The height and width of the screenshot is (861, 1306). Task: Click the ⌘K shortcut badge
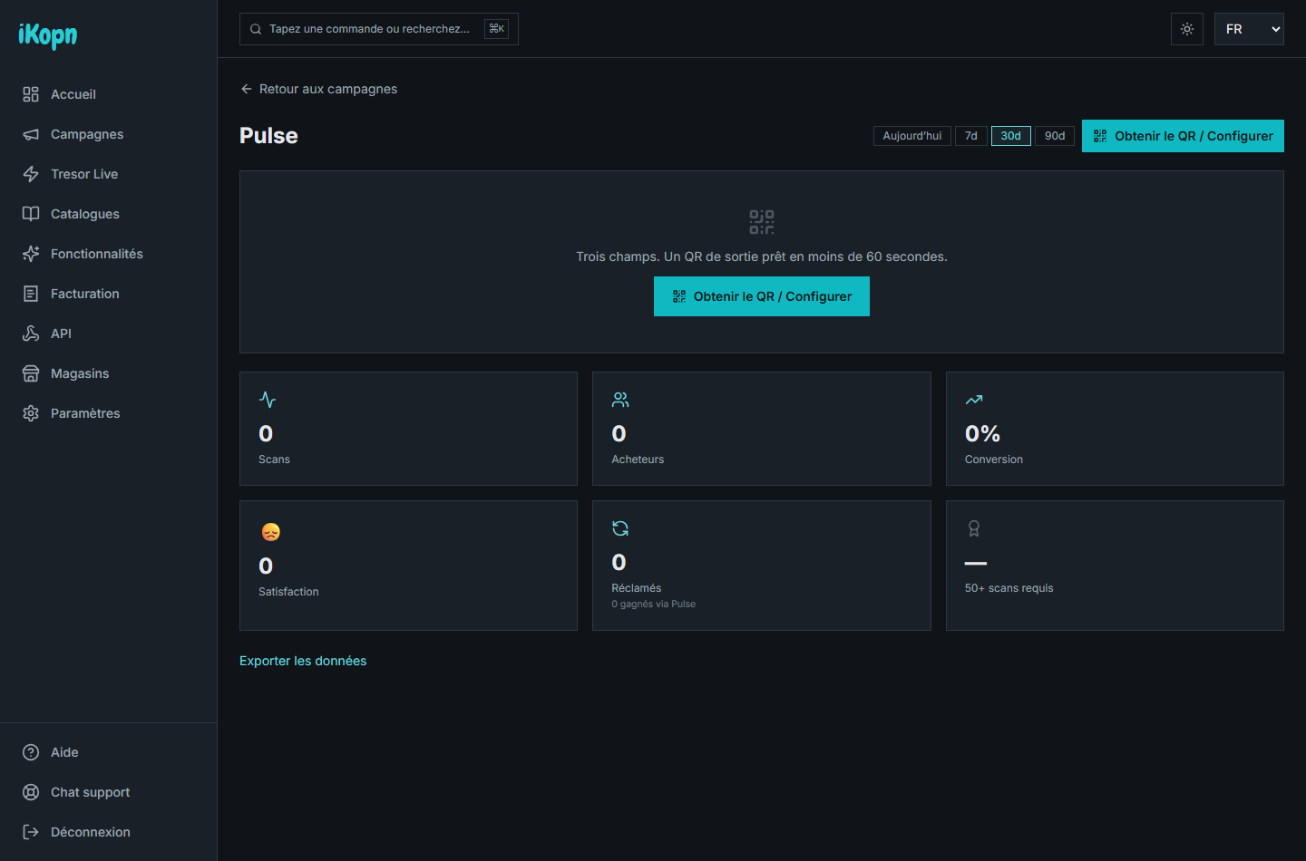[496, 29]
